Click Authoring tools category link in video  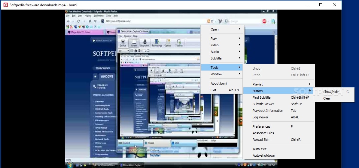(102, 105)
